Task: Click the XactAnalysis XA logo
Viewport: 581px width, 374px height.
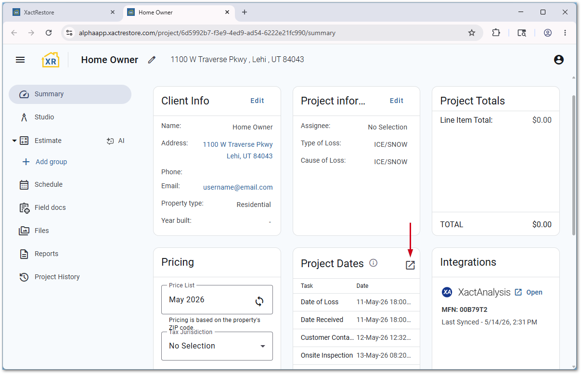Action: 447,292
